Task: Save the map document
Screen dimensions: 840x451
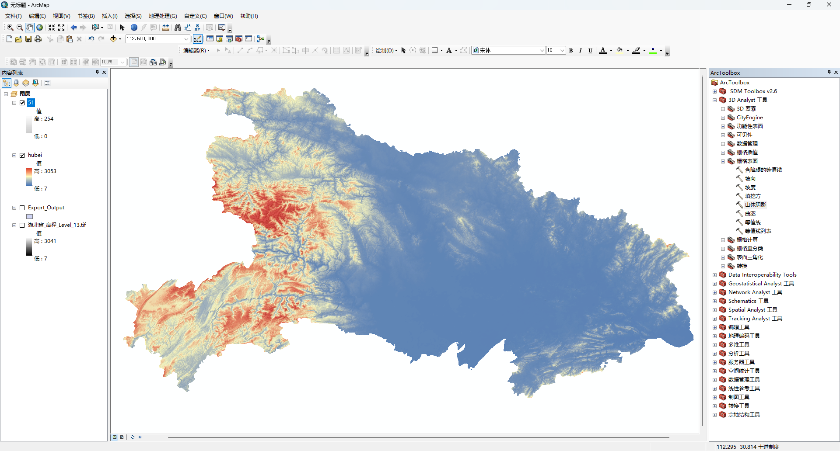Action: point(28,39)
